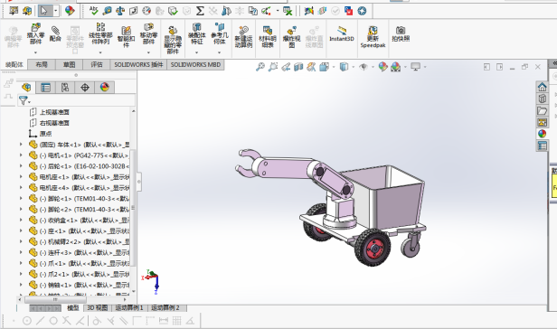Open the 线性零部件阵列 linear component pattern tool
The image size is (557, 329).
click(100, 34)
